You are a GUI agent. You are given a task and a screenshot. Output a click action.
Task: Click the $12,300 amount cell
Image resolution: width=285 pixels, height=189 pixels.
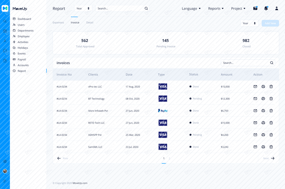click(x=225, y=99)
